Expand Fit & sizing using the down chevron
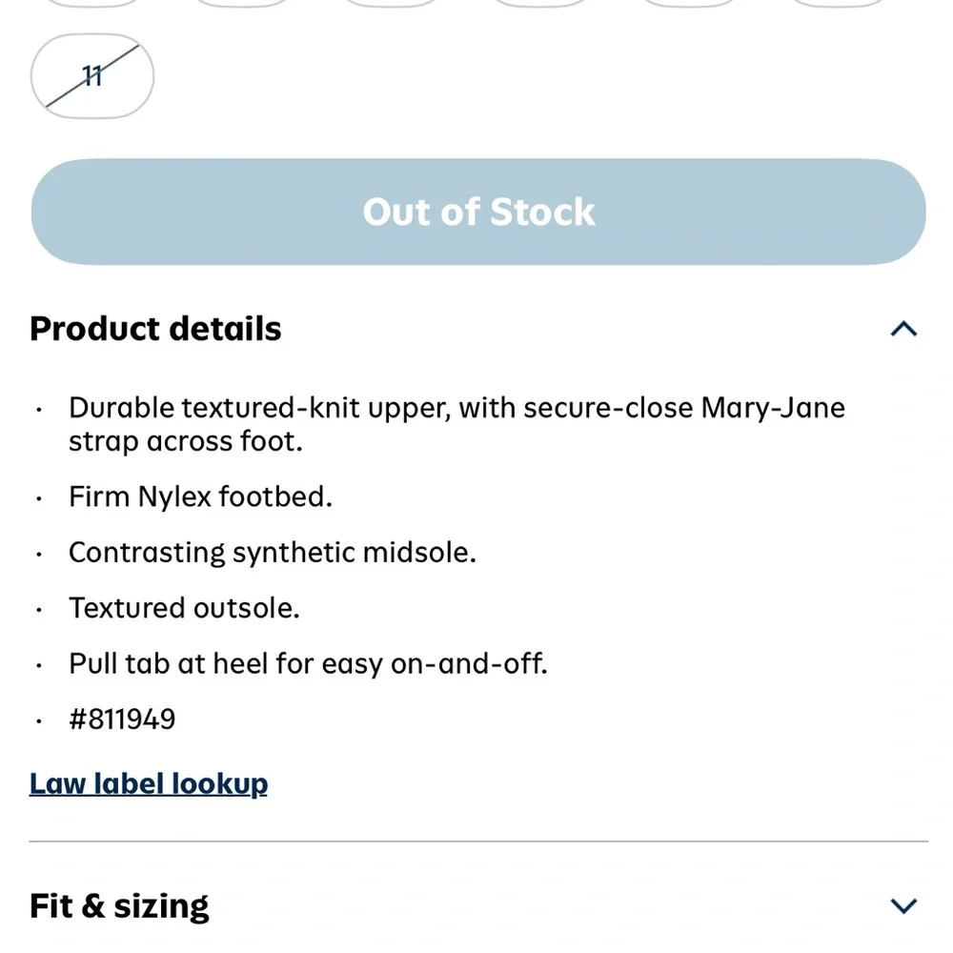This screenshot has height=953, width=953. [x=903, y=905]
